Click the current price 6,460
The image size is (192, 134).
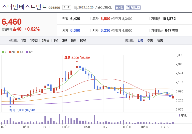(12, 22)
